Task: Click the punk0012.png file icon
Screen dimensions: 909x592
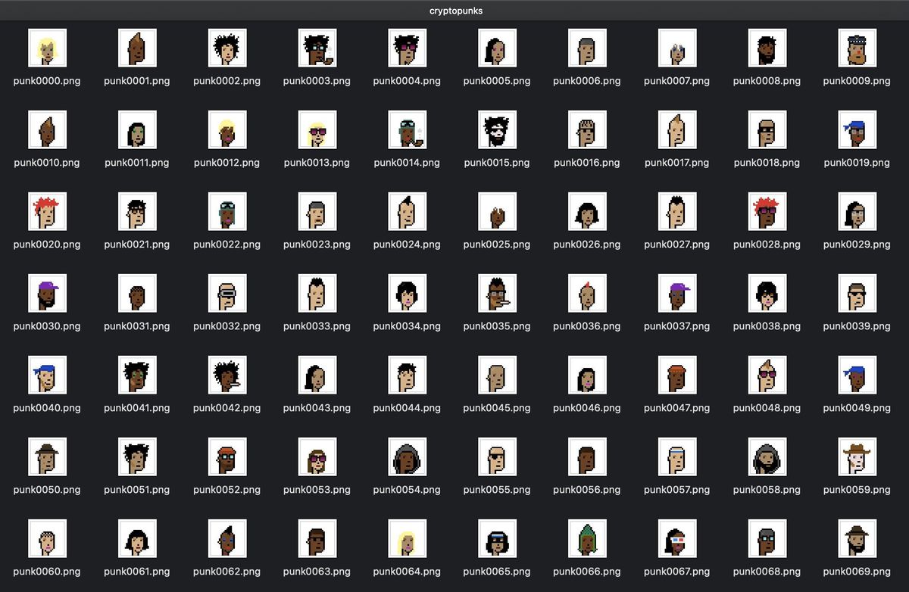Action: click(227, 129)
